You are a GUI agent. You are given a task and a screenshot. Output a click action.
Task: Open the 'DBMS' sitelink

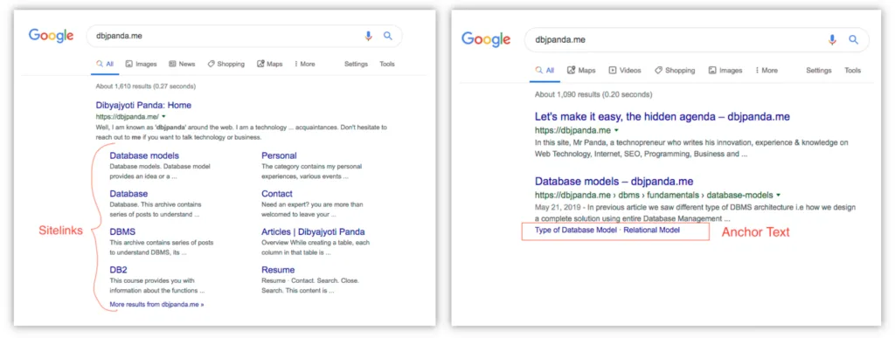[x=122, y=231]
